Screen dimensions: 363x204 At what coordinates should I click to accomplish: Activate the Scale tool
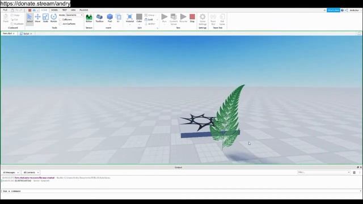tap(45, 18)
